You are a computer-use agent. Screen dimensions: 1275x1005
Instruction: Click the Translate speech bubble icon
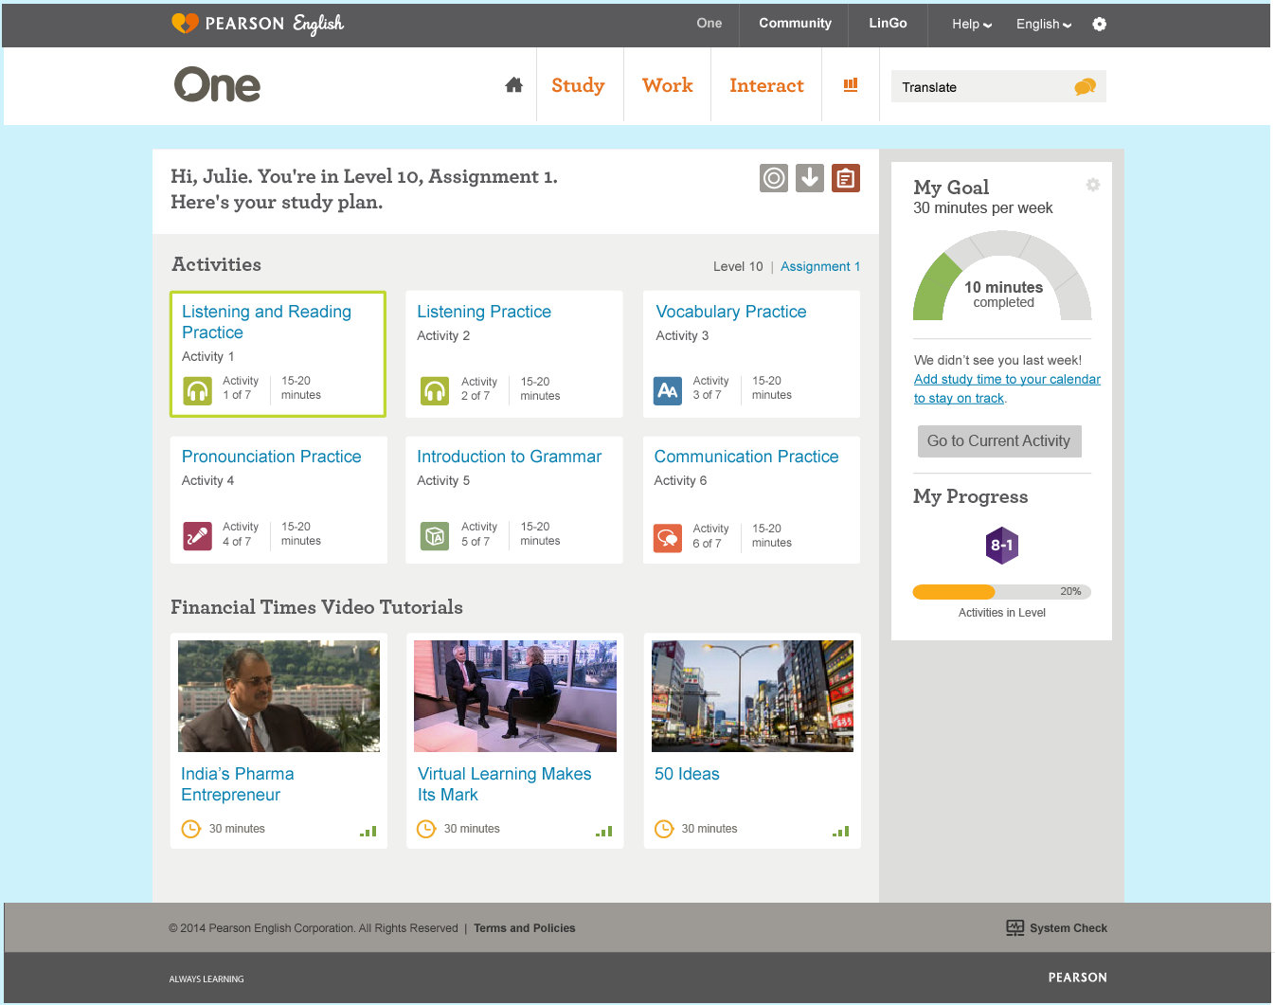tap(1085, 87)
